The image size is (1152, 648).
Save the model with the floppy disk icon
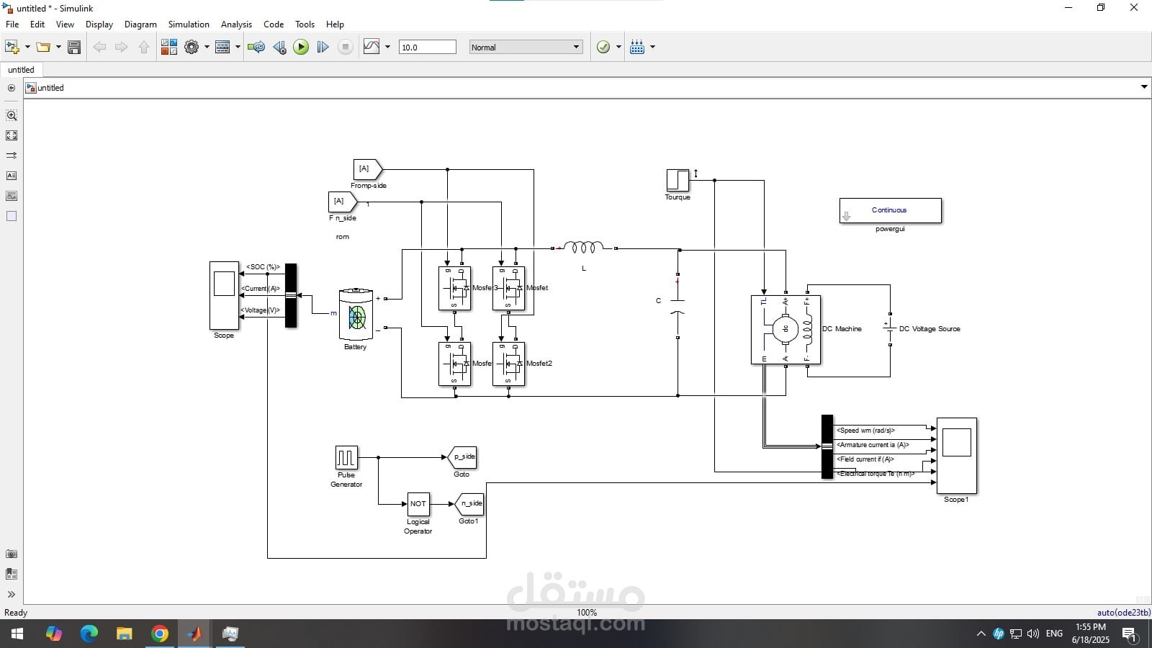(73, 48)
